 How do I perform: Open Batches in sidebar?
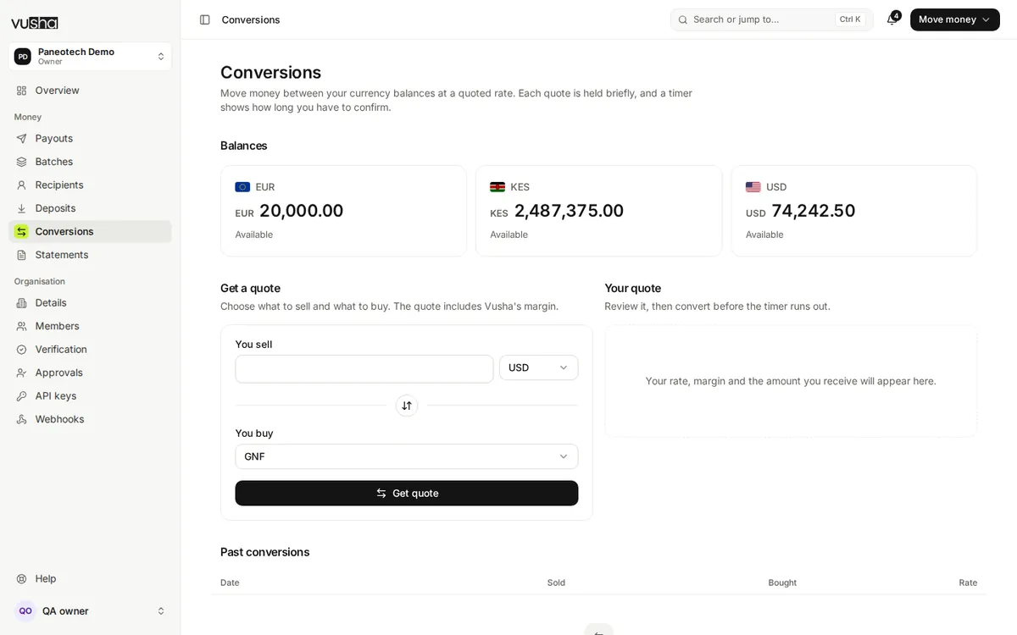pyautogui.click(x=90, y=162)
